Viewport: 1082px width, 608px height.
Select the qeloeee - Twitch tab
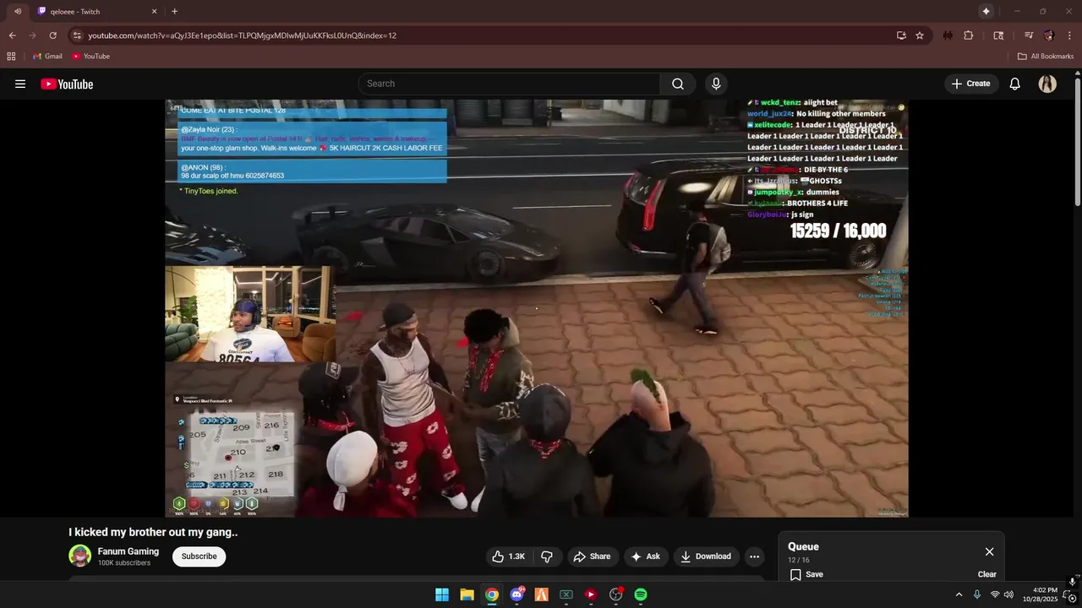(97, 11)
